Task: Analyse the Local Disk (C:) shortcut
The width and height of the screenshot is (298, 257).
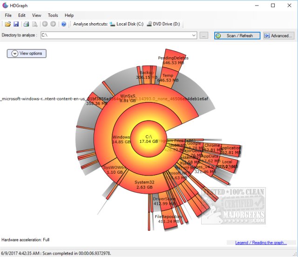Action: click(x=127, y=24)
